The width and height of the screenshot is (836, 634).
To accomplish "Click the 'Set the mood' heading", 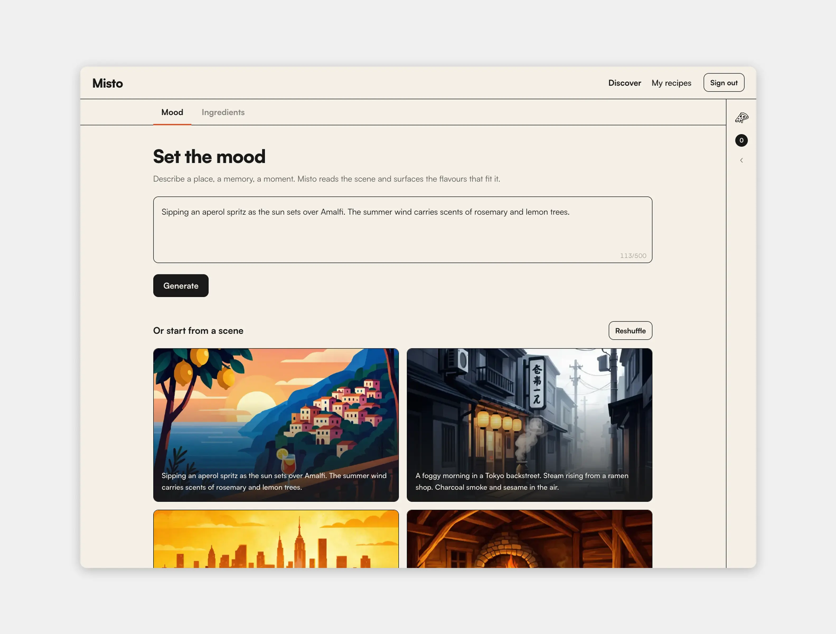I will coord(209,156).
